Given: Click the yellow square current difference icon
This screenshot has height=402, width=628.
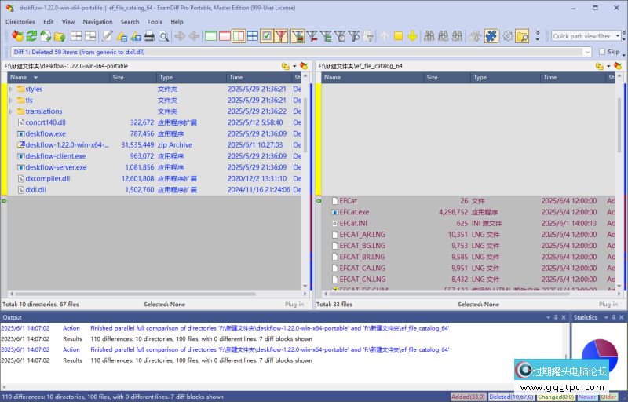Looking at the screenshot, I should (x=398, y=36).
